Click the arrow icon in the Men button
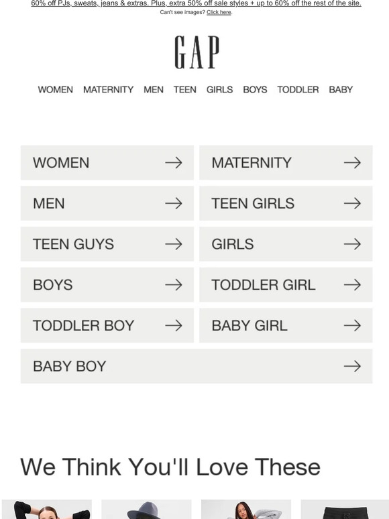 pos(174,203)
